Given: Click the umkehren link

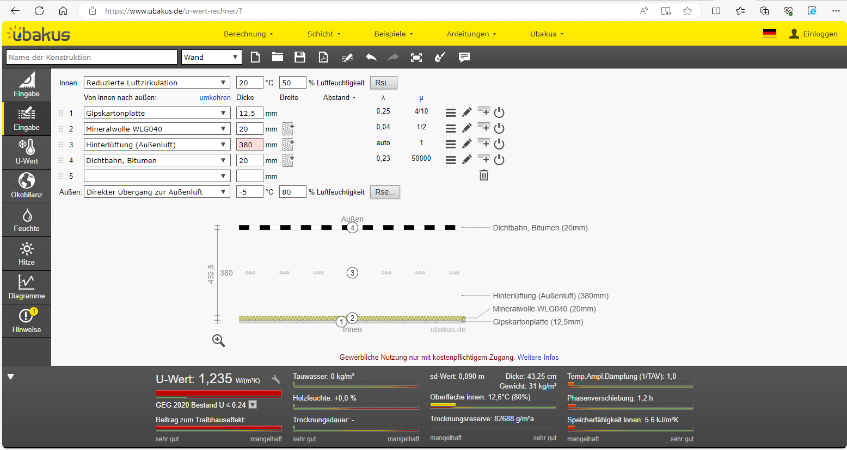Looking at the screenshot, I should point(215,97).
